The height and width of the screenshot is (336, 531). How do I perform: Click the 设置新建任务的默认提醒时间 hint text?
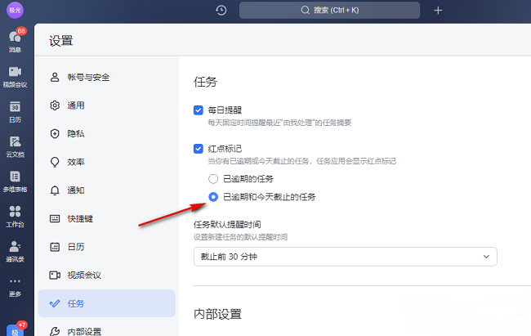tap(240, 237)
